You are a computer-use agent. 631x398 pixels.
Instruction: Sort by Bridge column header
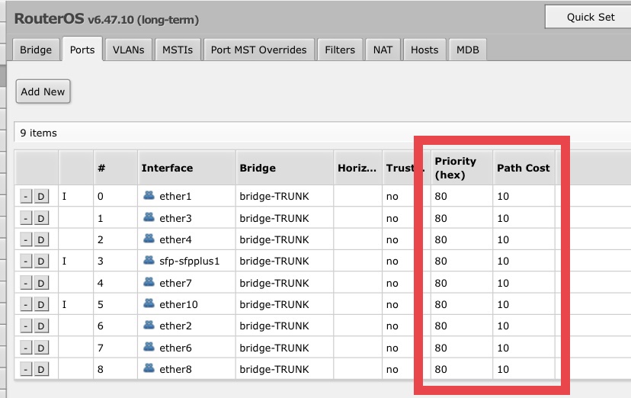[x=284, y=168]
